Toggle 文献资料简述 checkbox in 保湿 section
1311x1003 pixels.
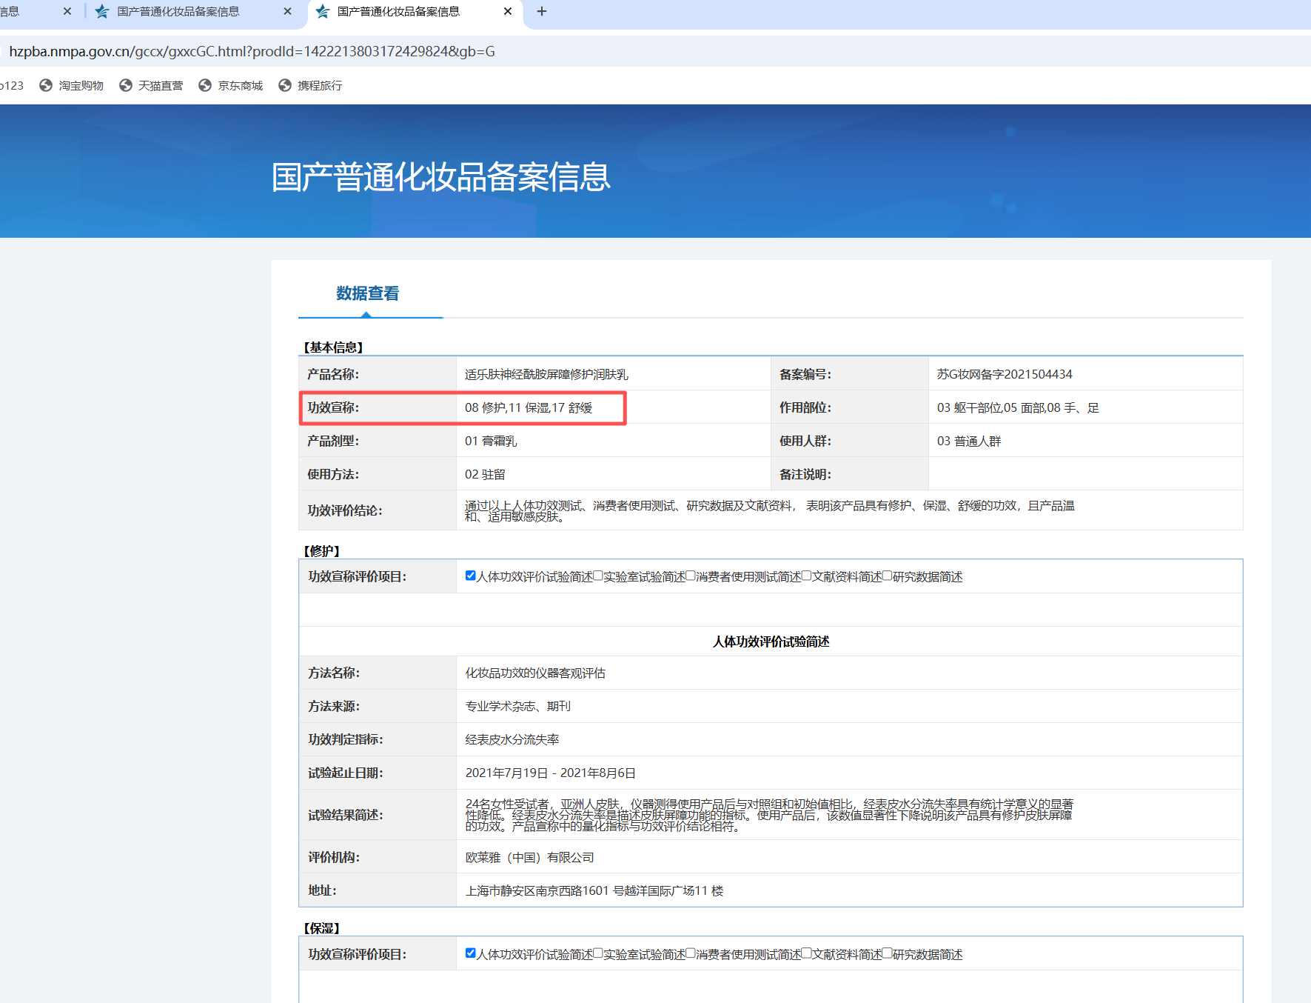point(807,953)
